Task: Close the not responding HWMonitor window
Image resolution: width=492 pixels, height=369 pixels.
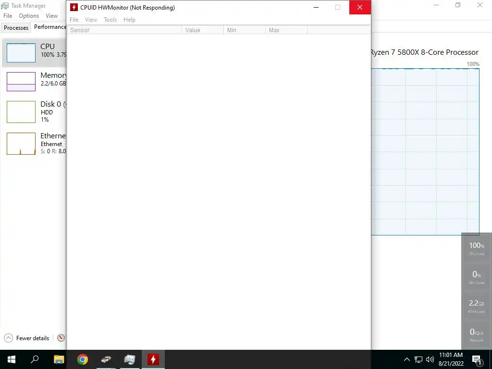Action: click(360, 7)
